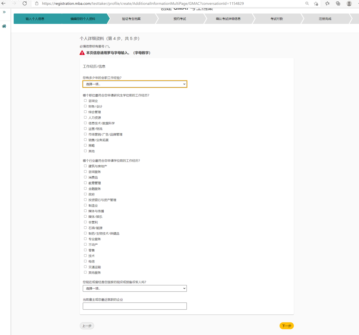The image size is (359, 335).
Task: Focus the current employer text field
Action: pos(135,306)
